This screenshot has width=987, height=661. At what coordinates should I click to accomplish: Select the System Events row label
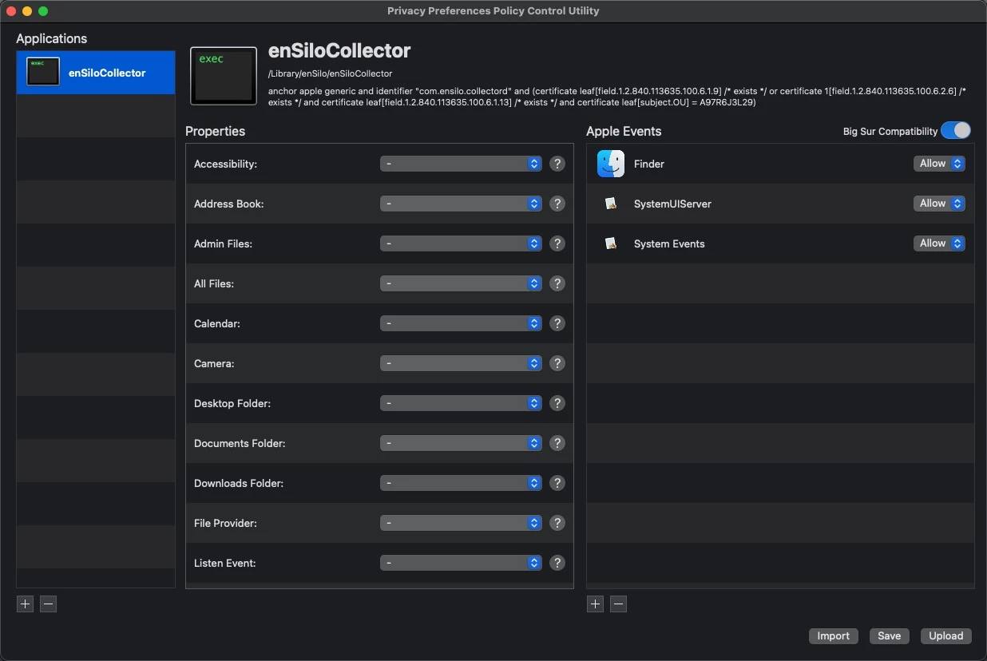[669, 243]
